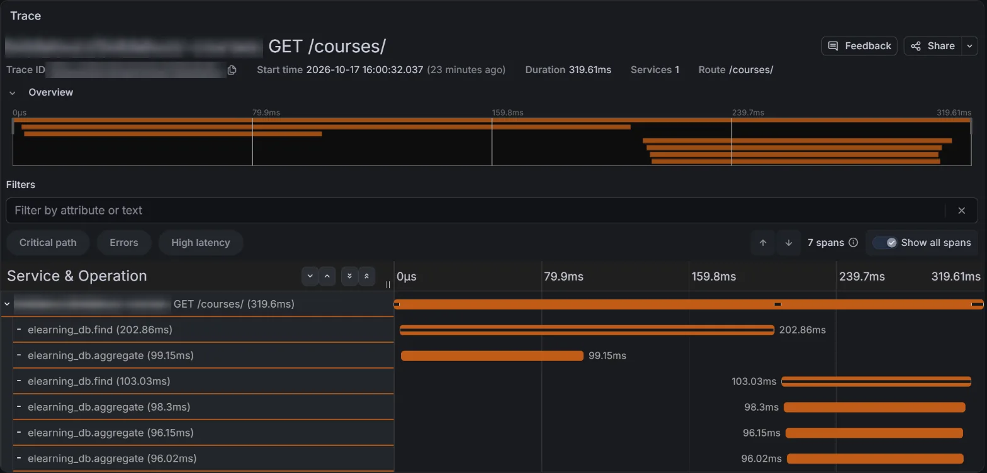Apply the Errors filter
987x473 pixels.
point(124,243)
